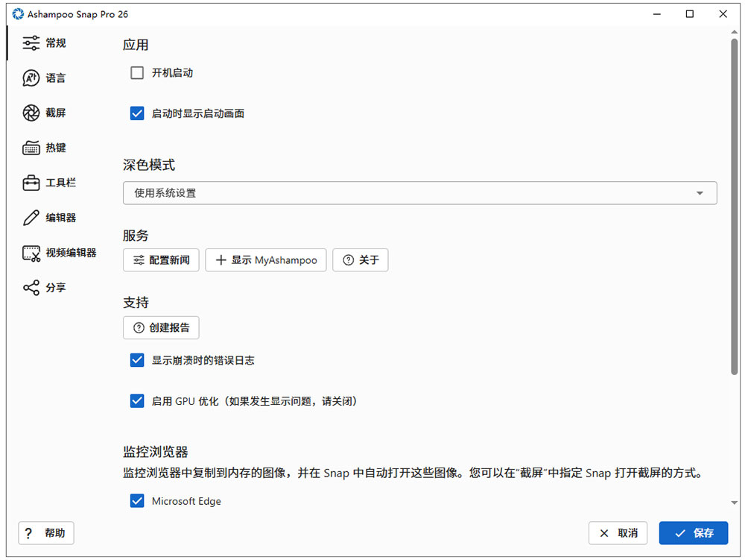This screenshot has height=560, width=745.
Task: Open the 编辑器 pencil icon
Action: [31, 218]
